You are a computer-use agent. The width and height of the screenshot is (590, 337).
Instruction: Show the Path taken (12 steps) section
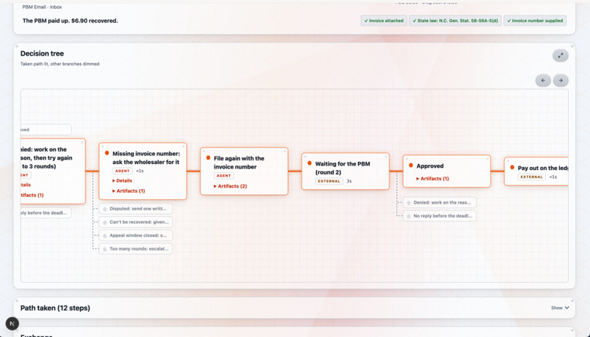(x=560, y=308)
